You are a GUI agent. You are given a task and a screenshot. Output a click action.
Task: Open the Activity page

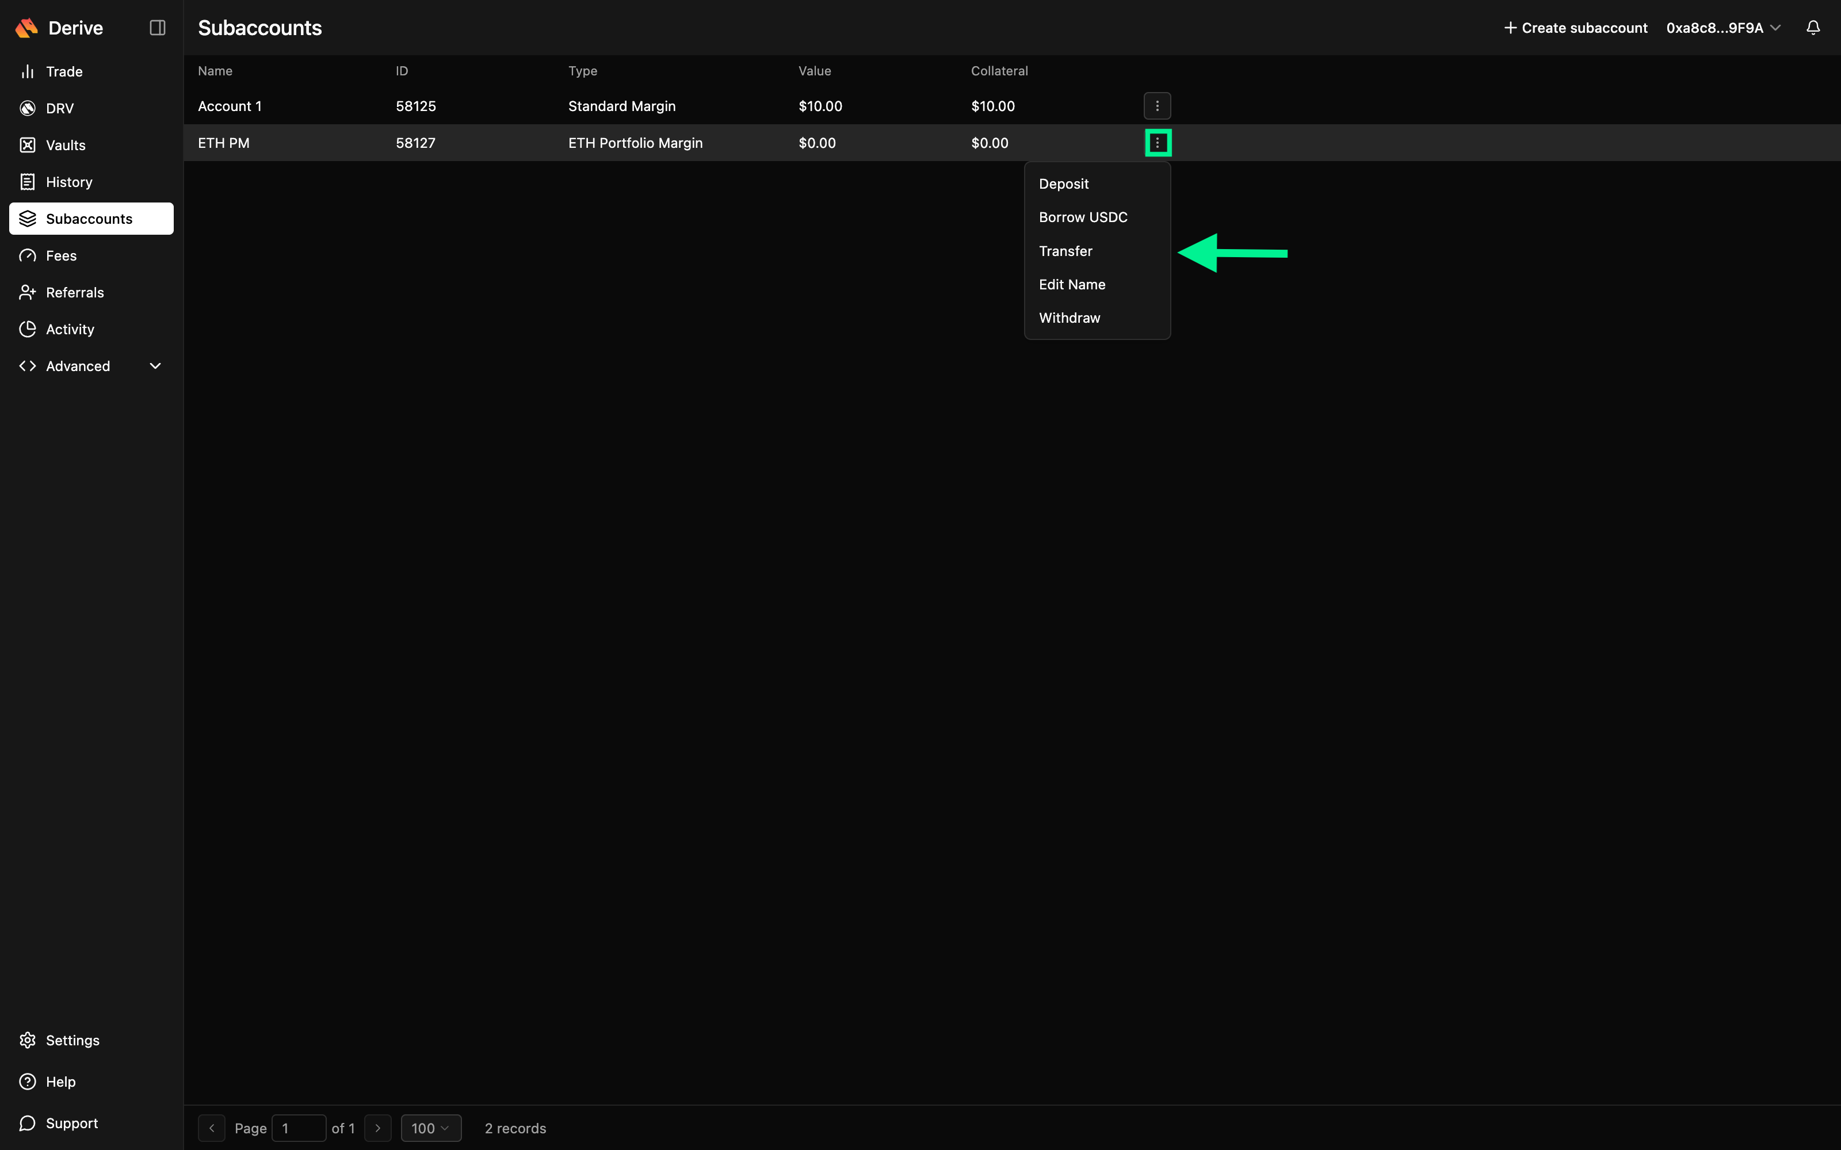[x=70, y=329]
